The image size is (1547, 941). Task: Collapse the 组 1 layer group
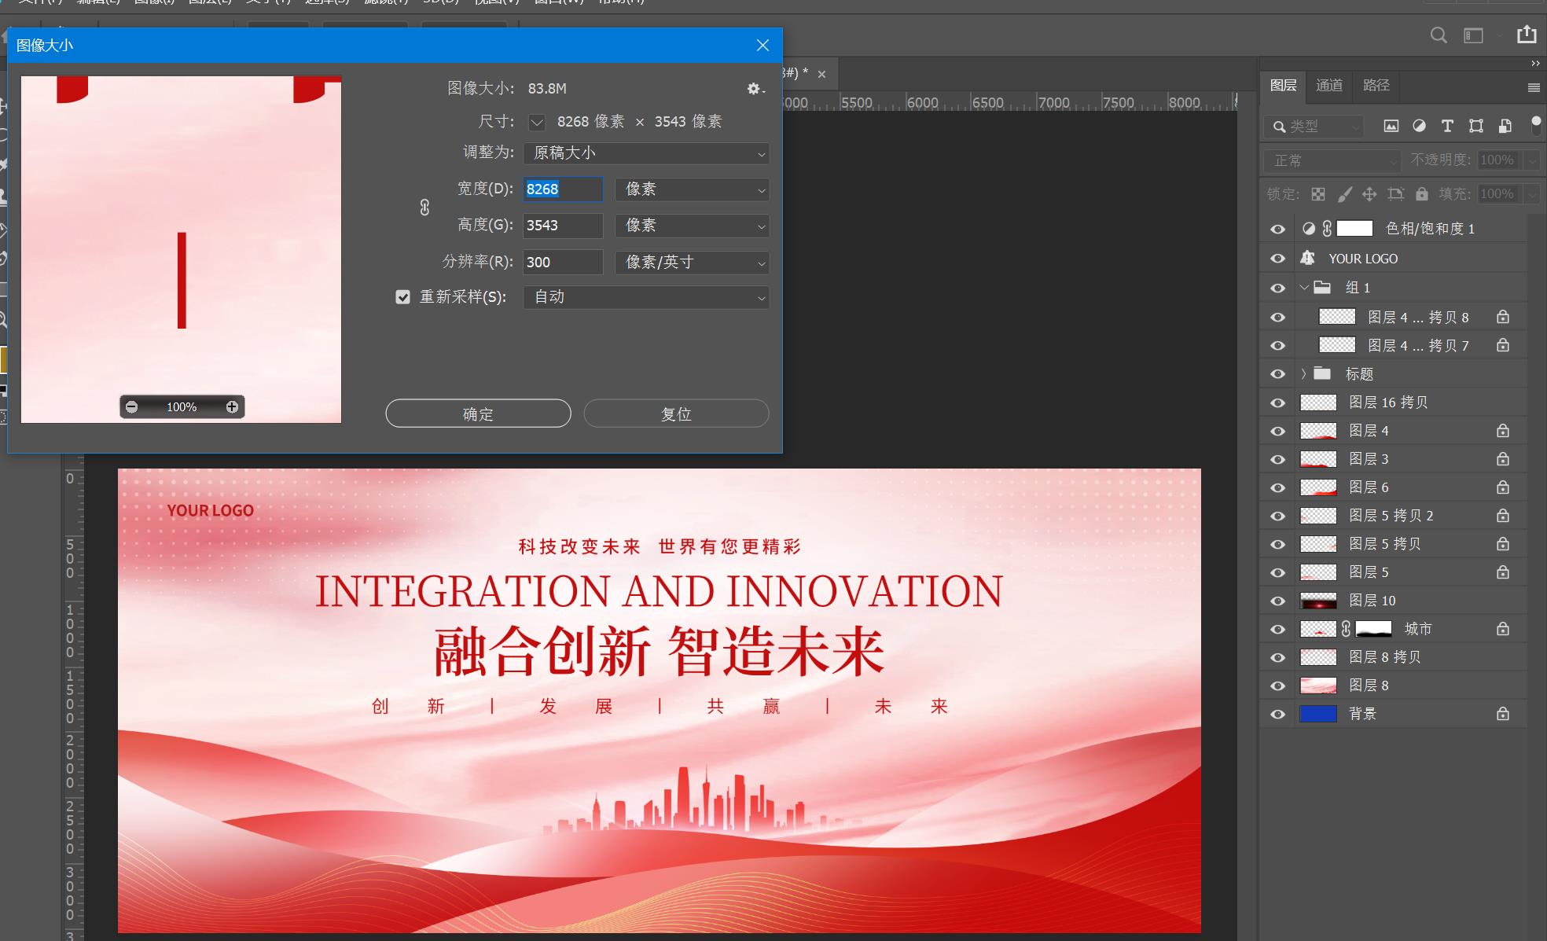[x=1304, y=288]
